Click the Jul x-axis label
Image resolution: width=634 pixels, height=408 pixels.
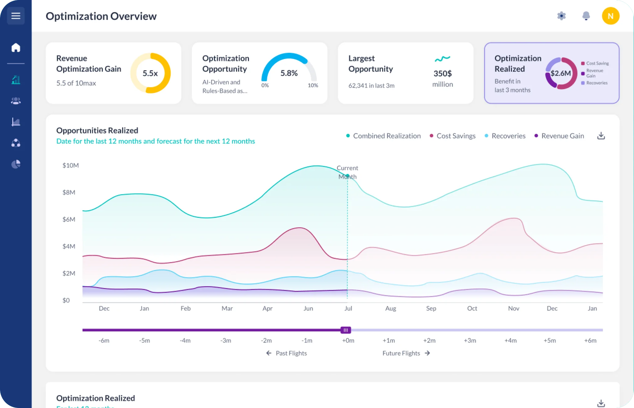click(x=348, y=309)
